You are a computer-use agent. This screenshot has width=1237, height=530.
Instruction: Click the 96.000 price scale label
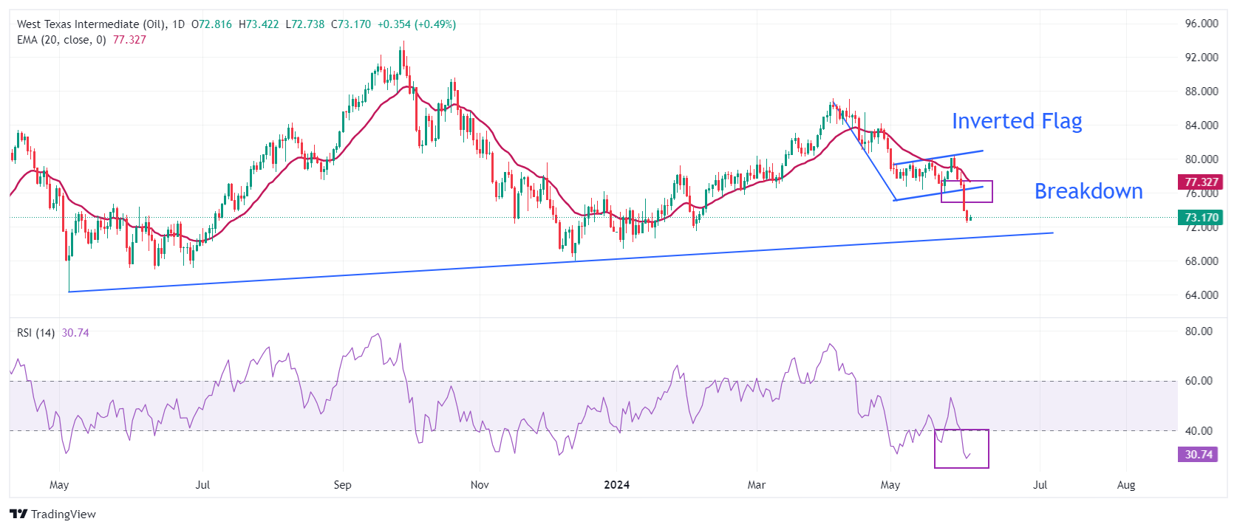[1201, 24]
